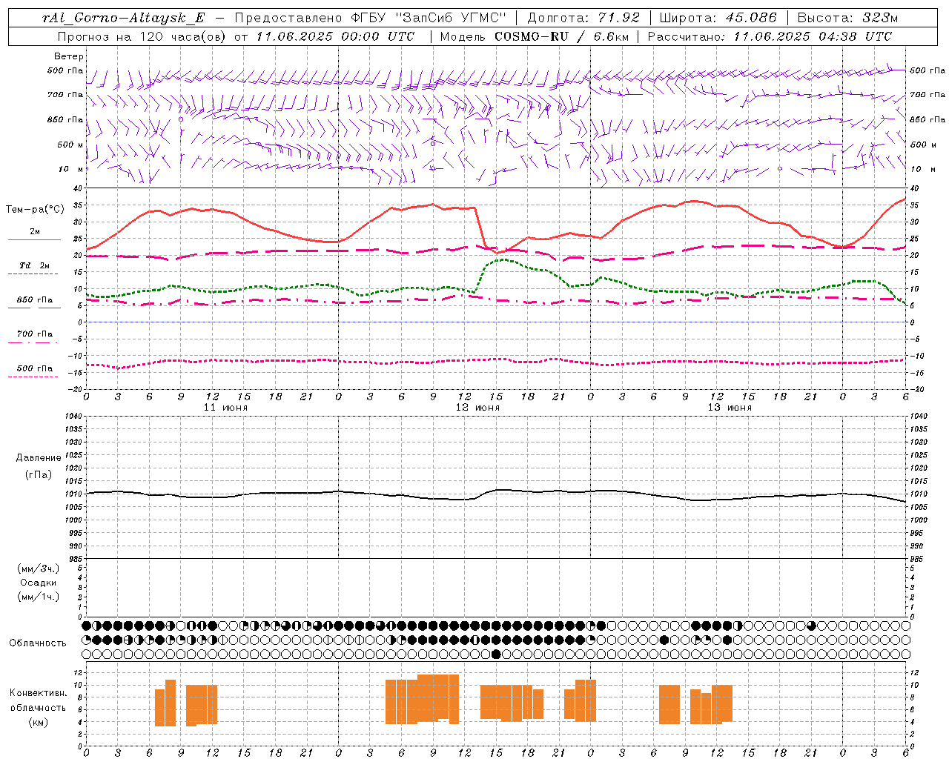Click the red solid line sample under 2м
The width and height of the screenshot is (949, 759).
click(x=34, y=239)
